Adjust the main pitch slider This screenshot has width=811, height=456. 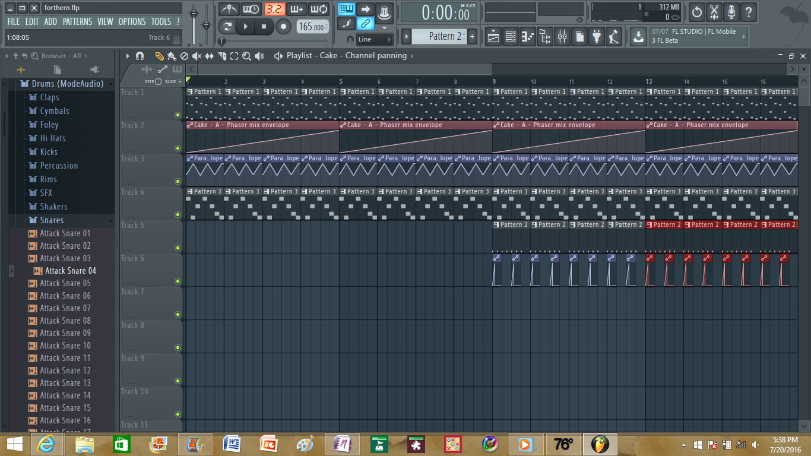pos(207,24)
